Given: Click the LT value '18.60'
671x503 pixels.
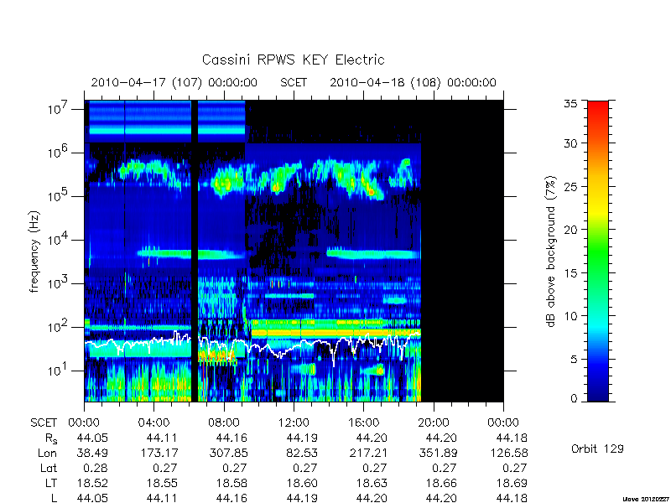Looking at the screenshot, I should 302,483.
